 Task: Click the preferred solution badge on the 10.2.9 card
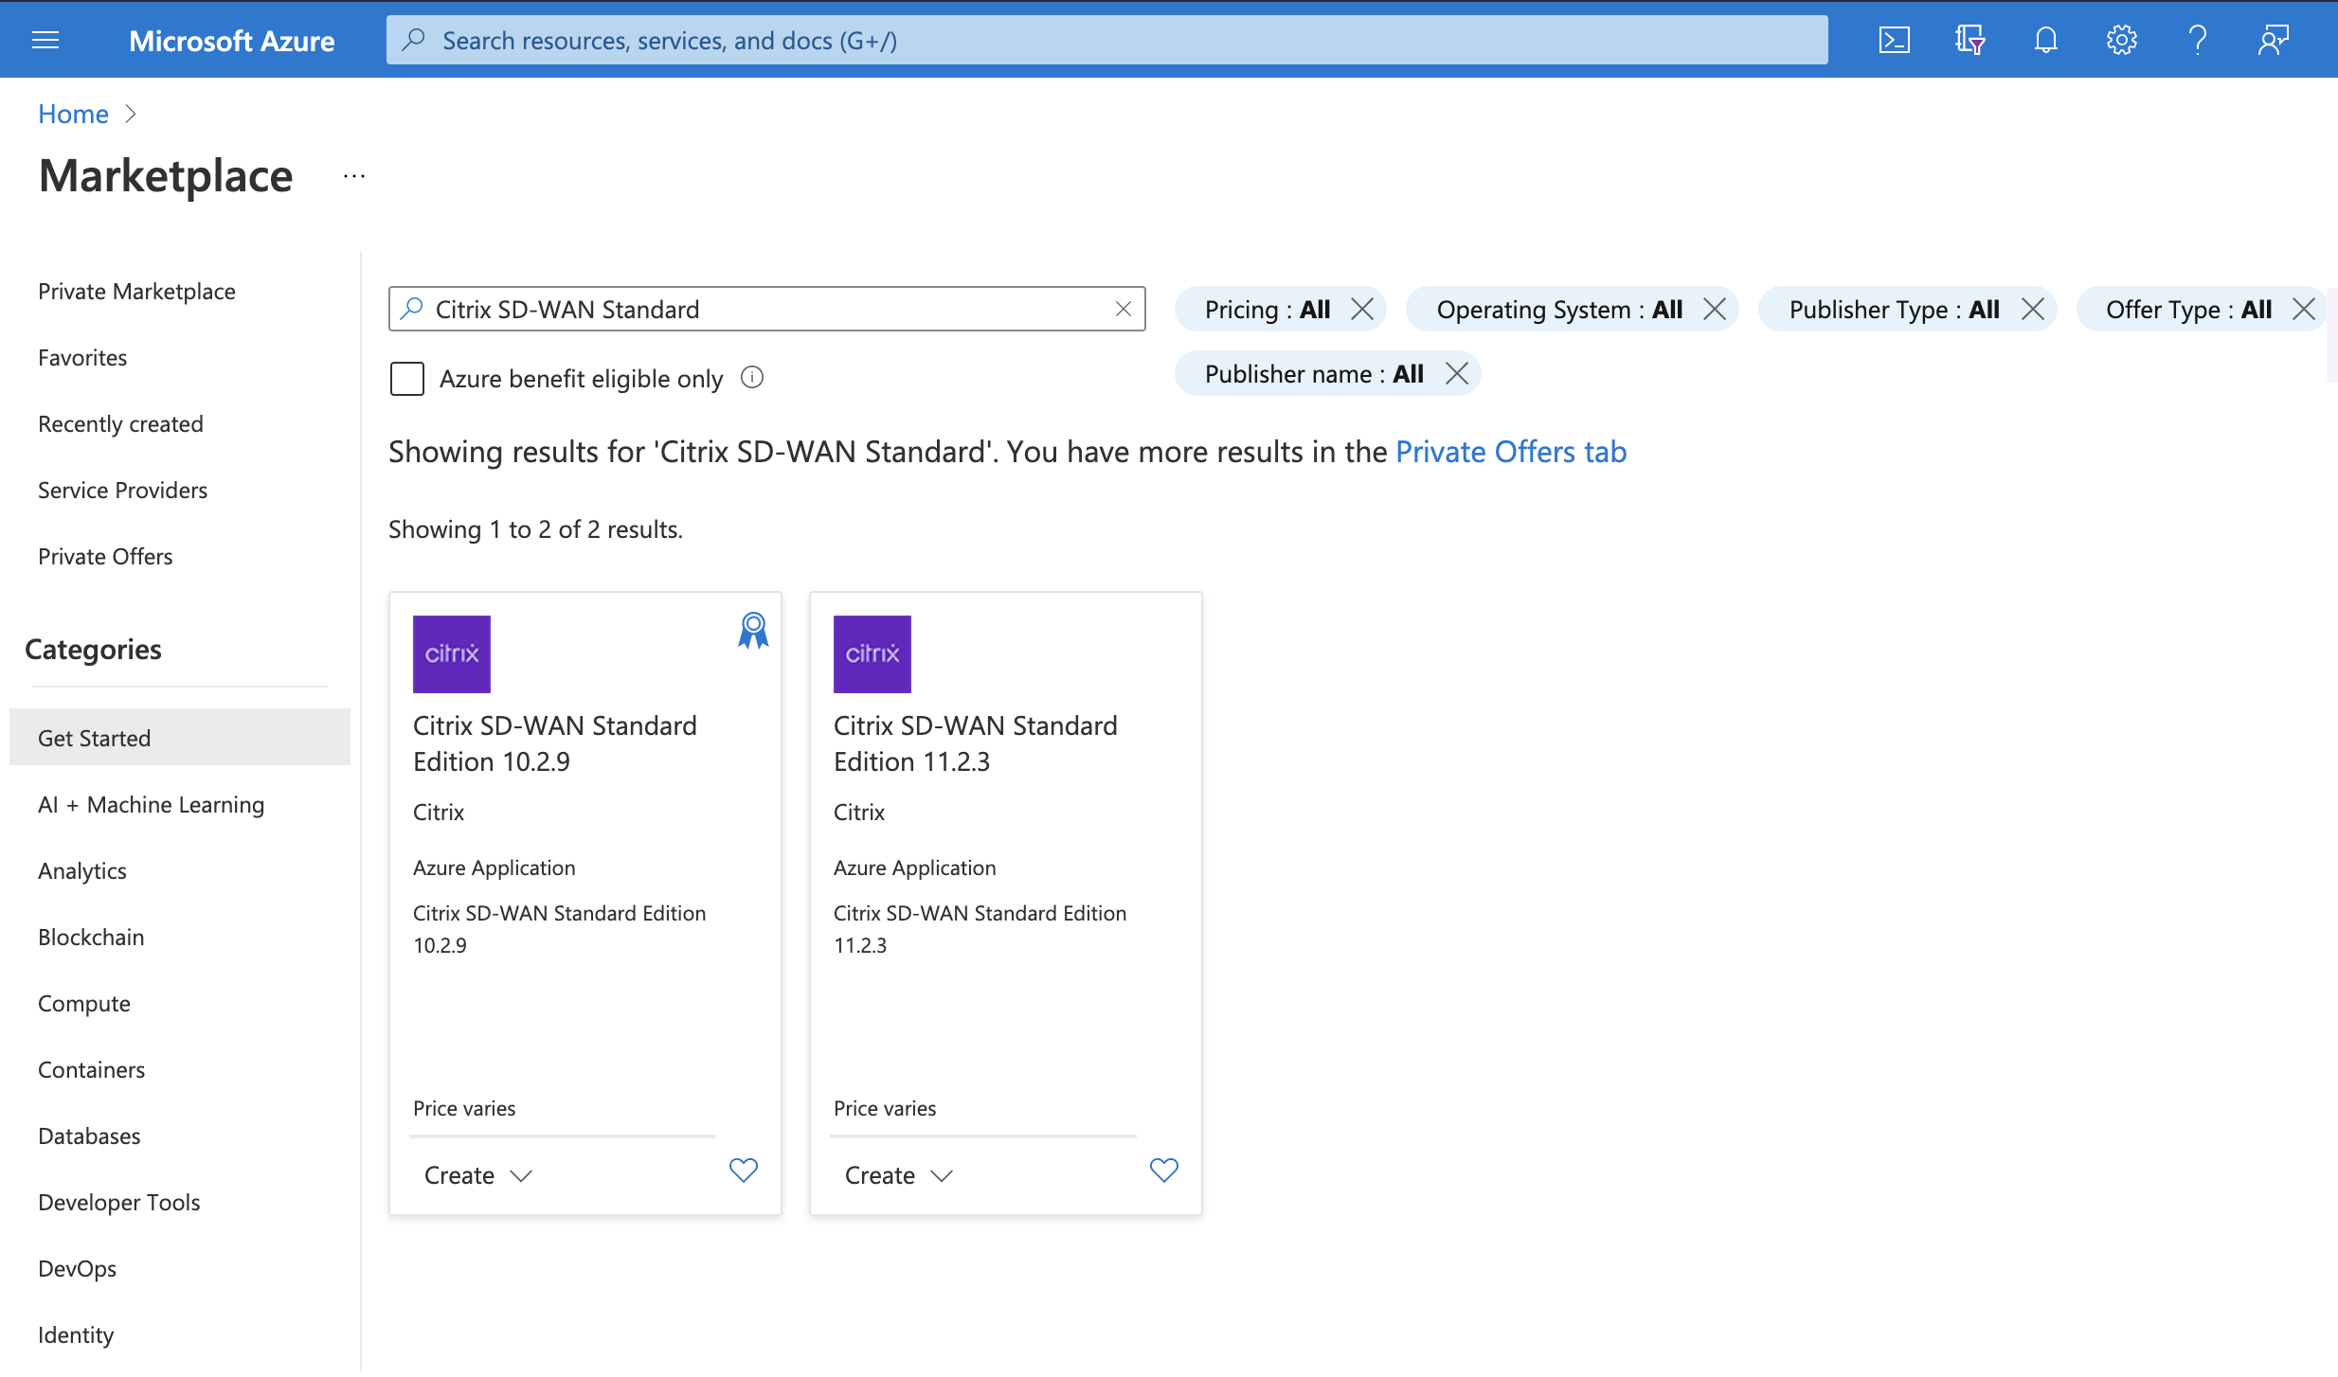pyautogui.click(x=753, y=631)
